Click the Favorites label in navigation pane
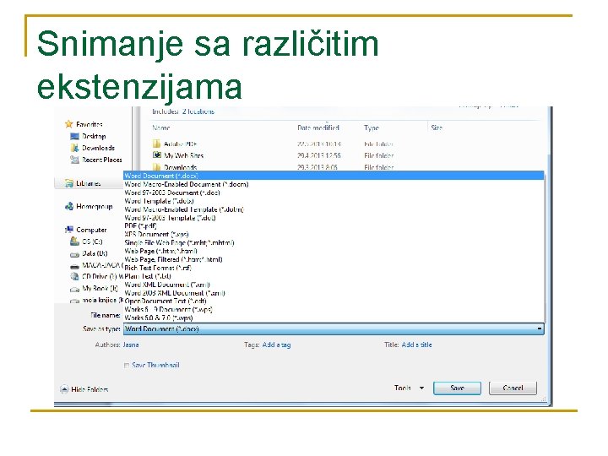 click(x=90, y=124)
